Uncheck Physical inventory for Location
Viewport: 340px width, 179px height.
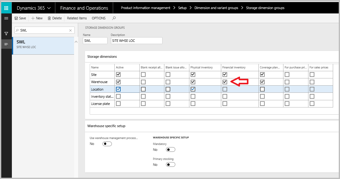tap(193, 89)
